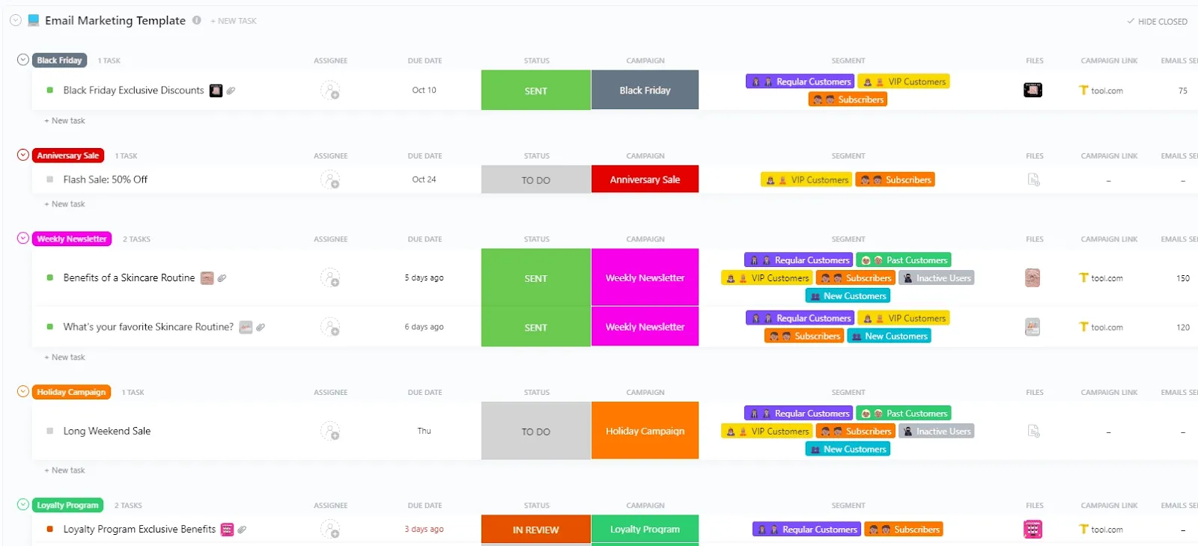Click assignee icon for Long Weekend Sale
The width and height of the screenshot is (1198, 546).
point(330,431)
